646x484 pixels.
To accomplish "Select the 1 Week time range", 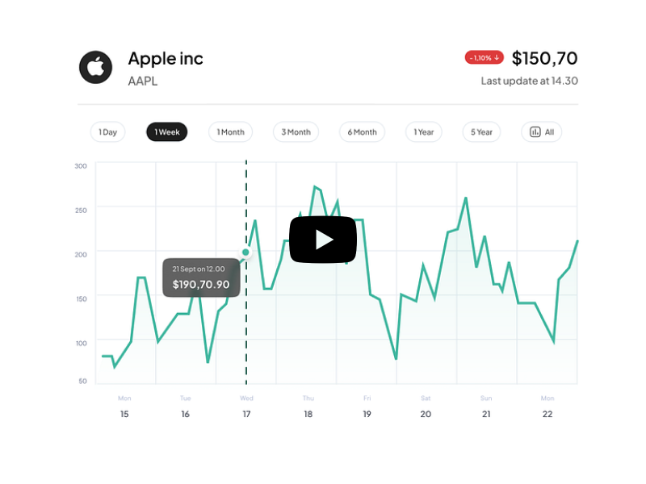I will 166,132.
